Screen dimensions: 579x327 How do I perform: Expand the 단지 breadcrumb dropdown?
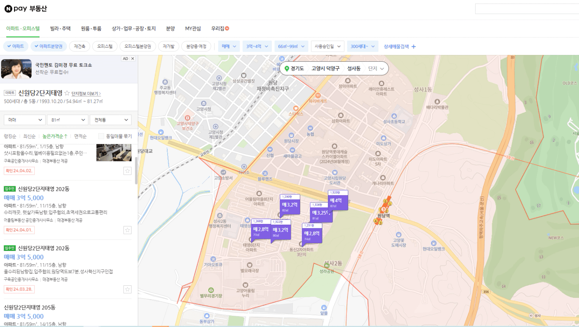[x=376, y=69]
